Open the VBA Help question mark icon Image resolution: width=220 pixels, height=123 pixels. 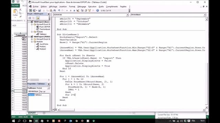(x=98, y=11)
